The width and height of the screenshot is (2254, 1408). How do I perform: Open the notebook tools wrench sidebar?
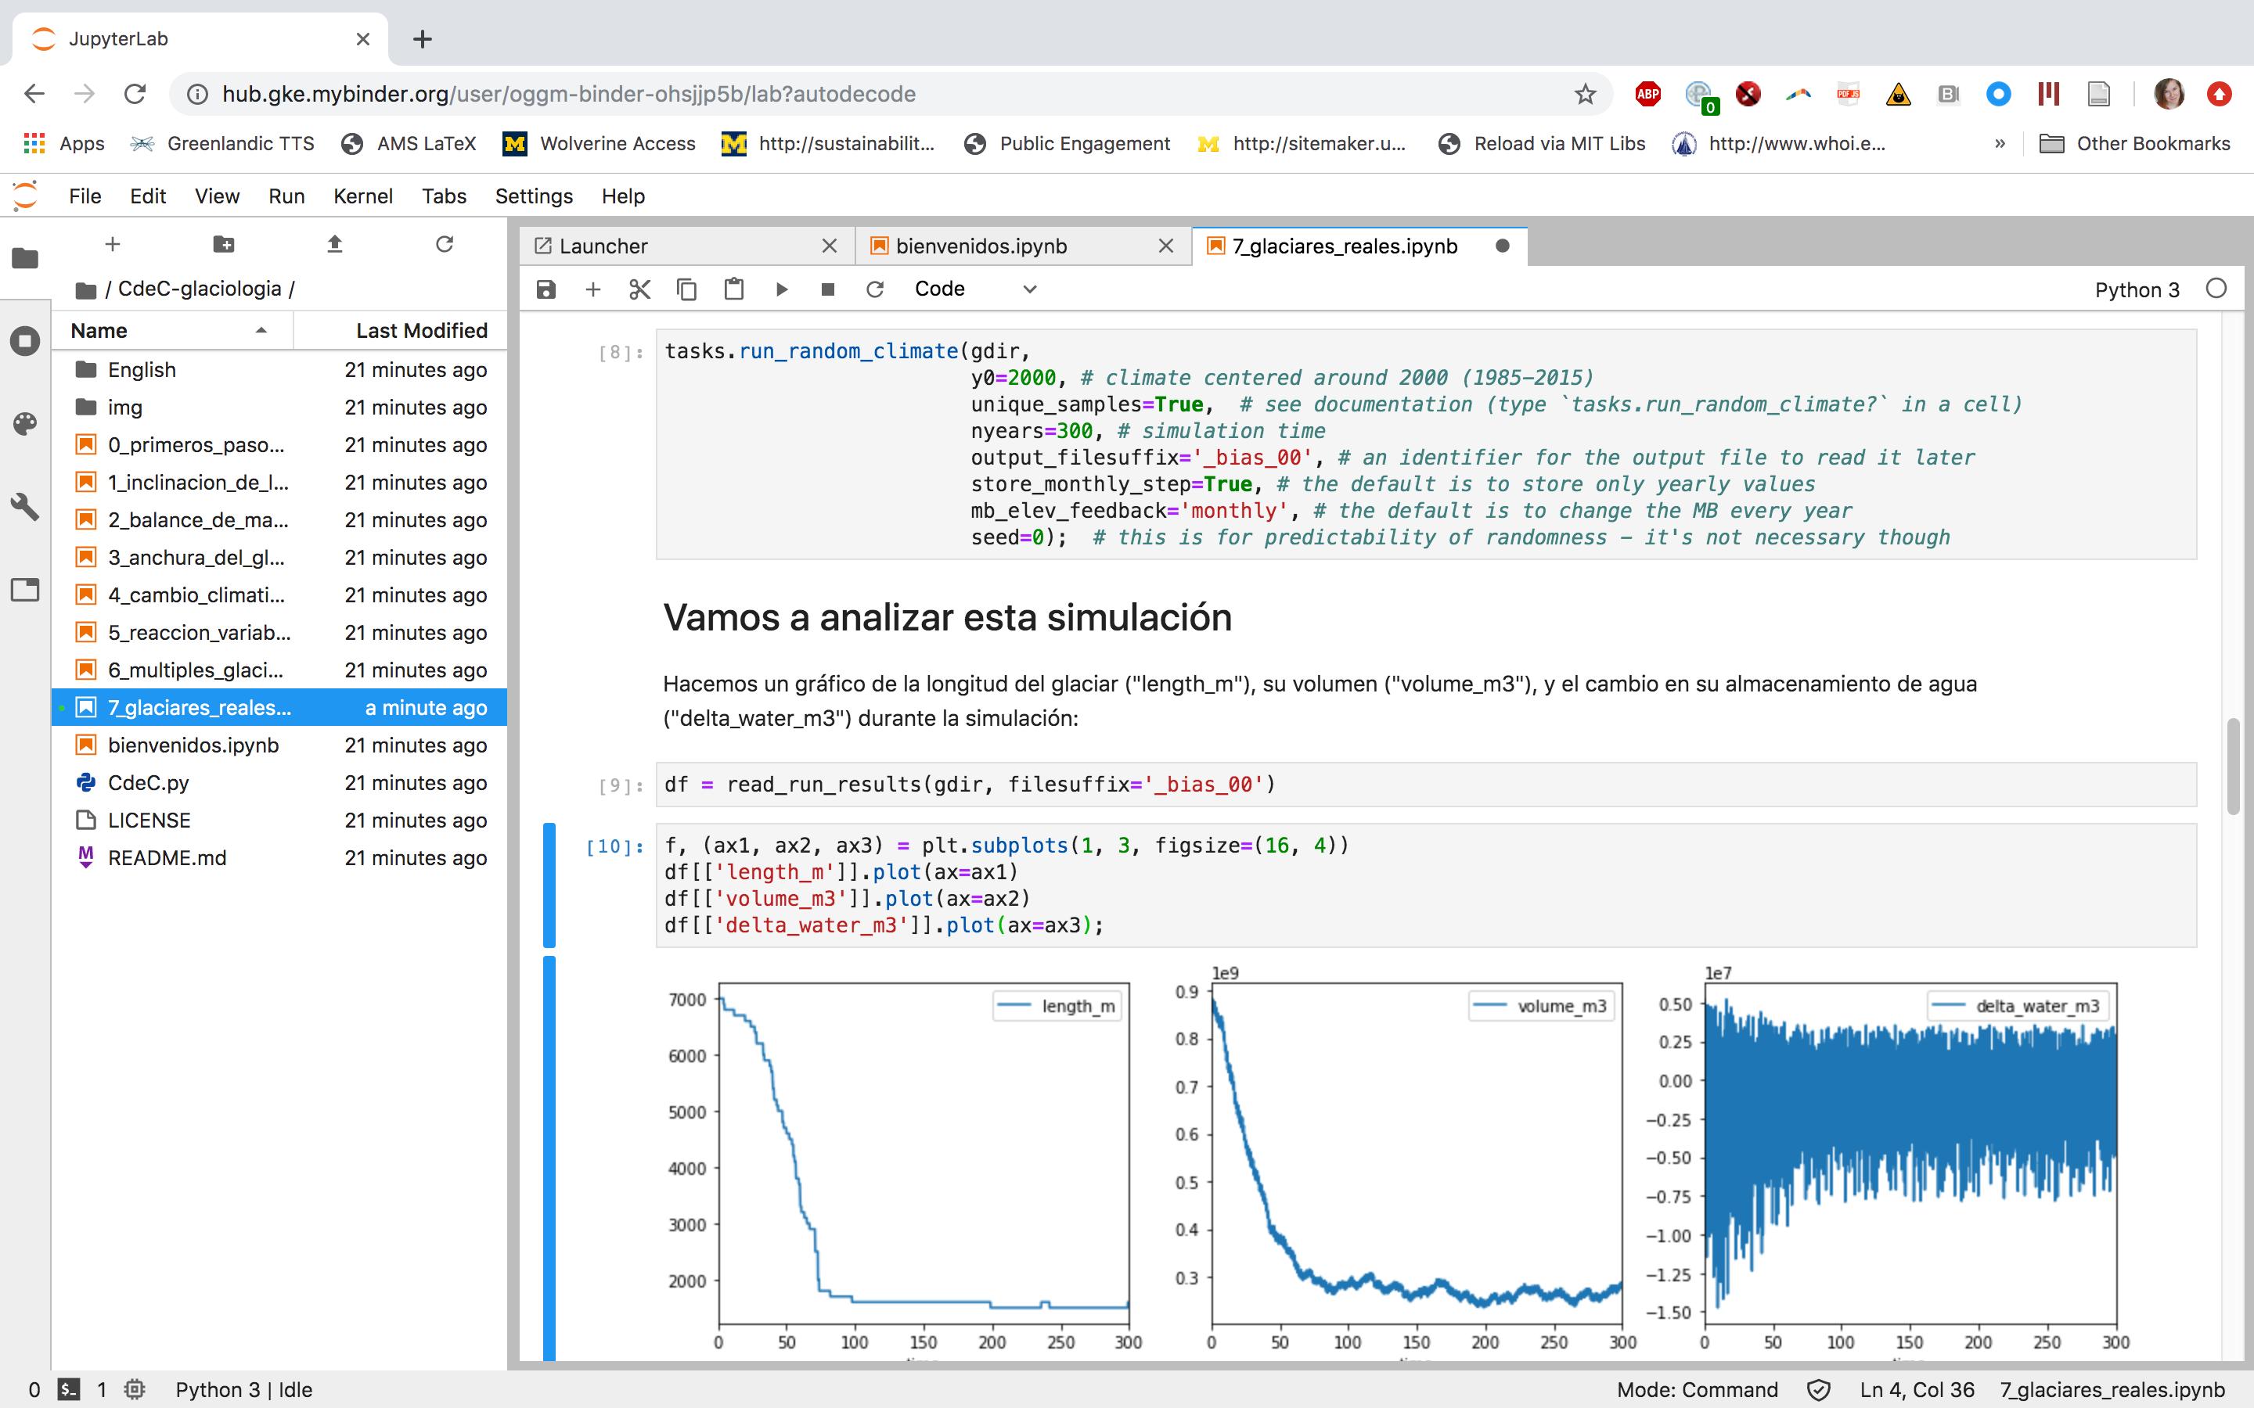(25, 507)
